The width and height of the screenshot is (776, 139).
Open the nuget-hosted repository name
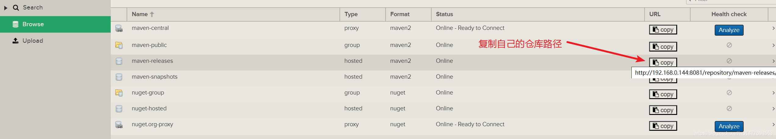[x=149, y=109]
